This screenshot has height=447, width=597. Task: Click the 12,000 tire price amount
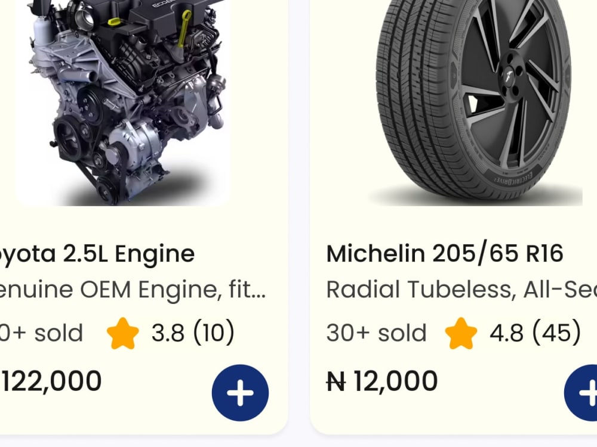coord(396,381)
